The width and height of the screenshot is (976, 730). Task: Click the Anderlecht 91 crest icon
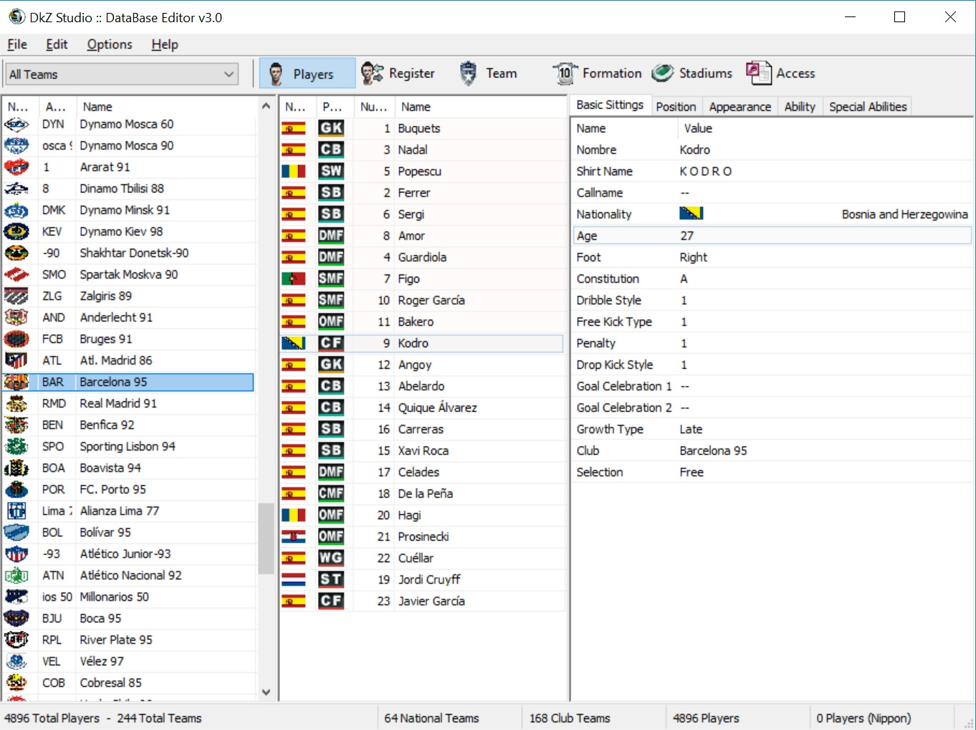click(x=16, y=317)
